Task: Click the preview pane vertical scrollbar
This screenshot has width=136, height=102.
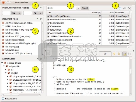Action: pyautogui.click(x=131, y=76)
